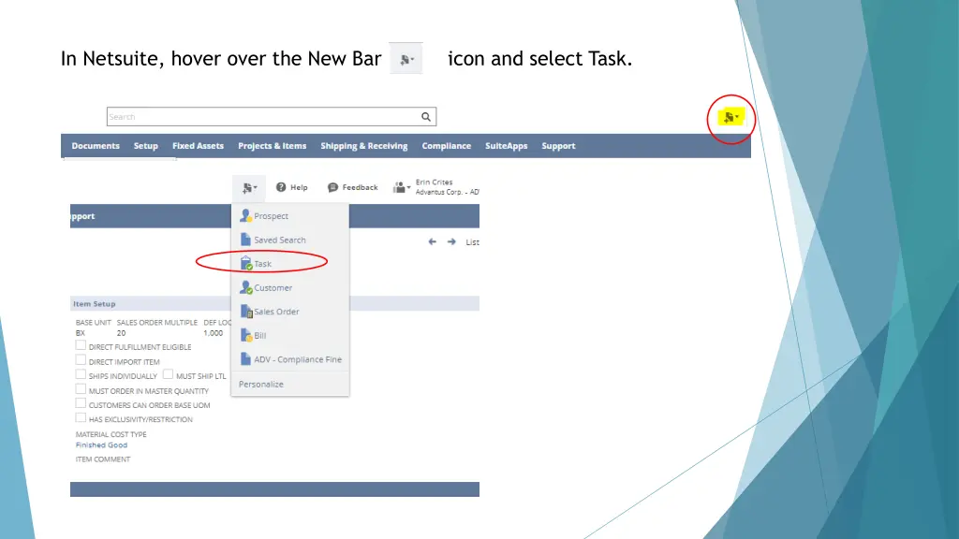Open the user role dropdown for Erin Crites
Screen dimensions: 959x539
[x=402, y=187]
